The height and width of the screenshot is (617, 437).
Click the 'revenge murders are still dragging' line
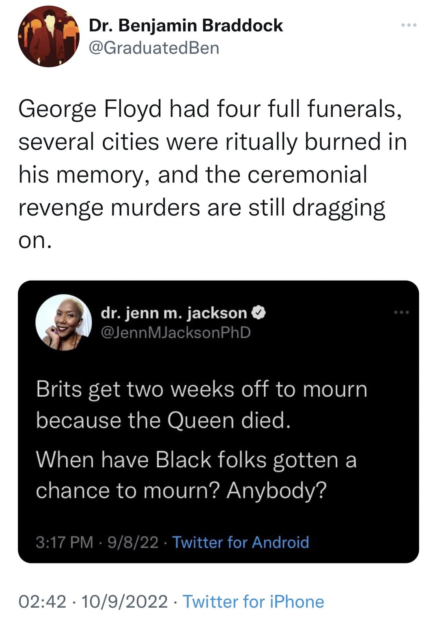click(x=202, y=208)
